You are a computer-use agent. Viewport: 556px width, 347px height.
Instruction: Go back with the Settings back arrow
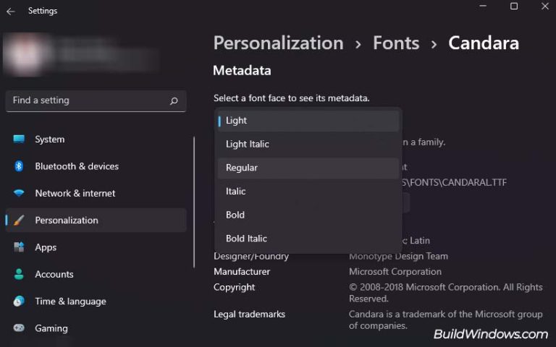tap(11, 12)
